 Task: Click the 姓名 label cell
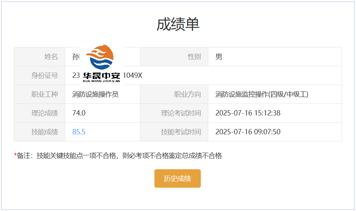click(40, 57)
